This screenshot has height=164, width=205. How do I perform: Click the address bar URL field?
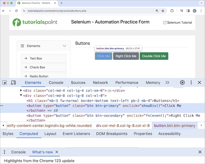coord(85,11)
